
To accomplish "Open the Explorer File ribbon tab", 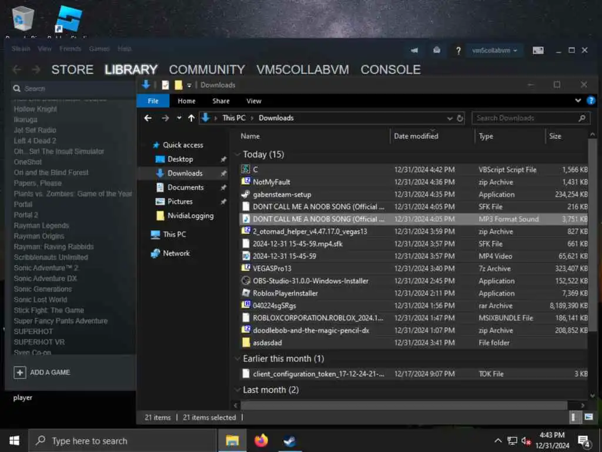I will click(x=153, y=101).
